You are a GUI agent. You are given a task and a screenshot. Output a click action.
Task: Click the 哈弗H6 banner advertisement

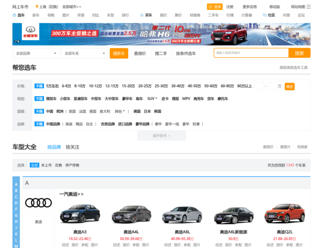pyautogui.click(x=161, y=34)
